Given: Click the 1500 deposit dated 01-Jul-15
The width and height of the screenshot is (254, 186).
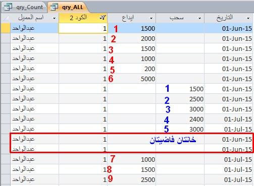Looking at the screenshot, I should 148,170.
